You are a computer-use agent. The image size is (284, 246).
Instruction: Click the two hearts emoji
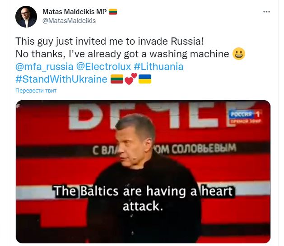[131, 79]
